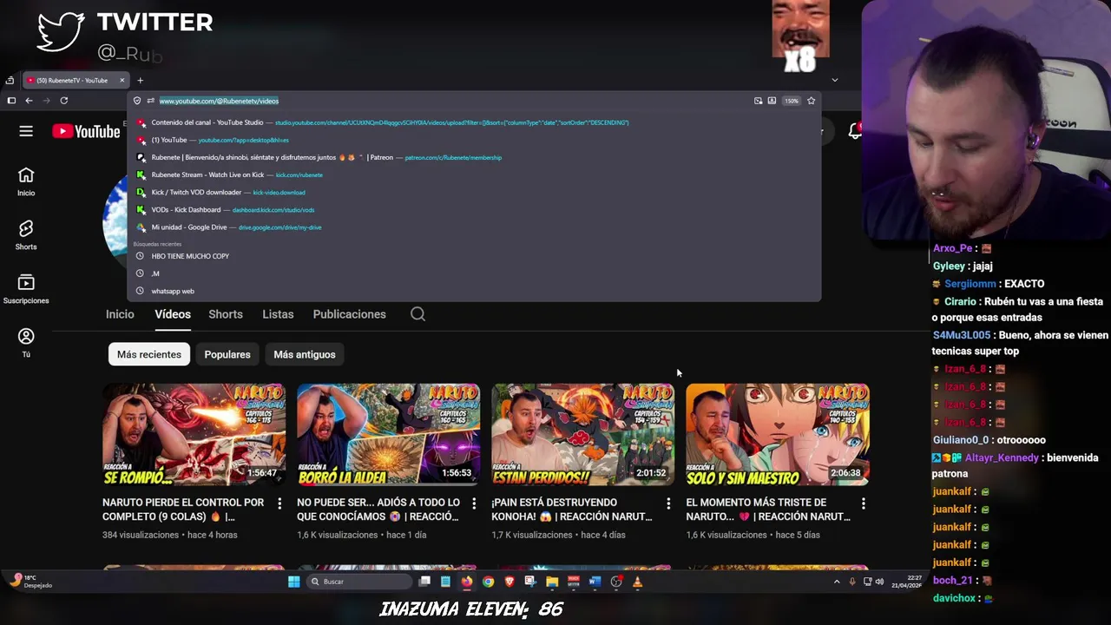
Task: Click the 150% zoom level indicator
Action: 791,101
